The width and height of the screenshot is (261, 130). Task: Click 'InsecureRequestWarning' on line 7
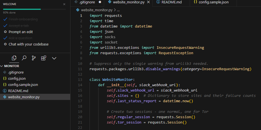(x=180, y=48)
